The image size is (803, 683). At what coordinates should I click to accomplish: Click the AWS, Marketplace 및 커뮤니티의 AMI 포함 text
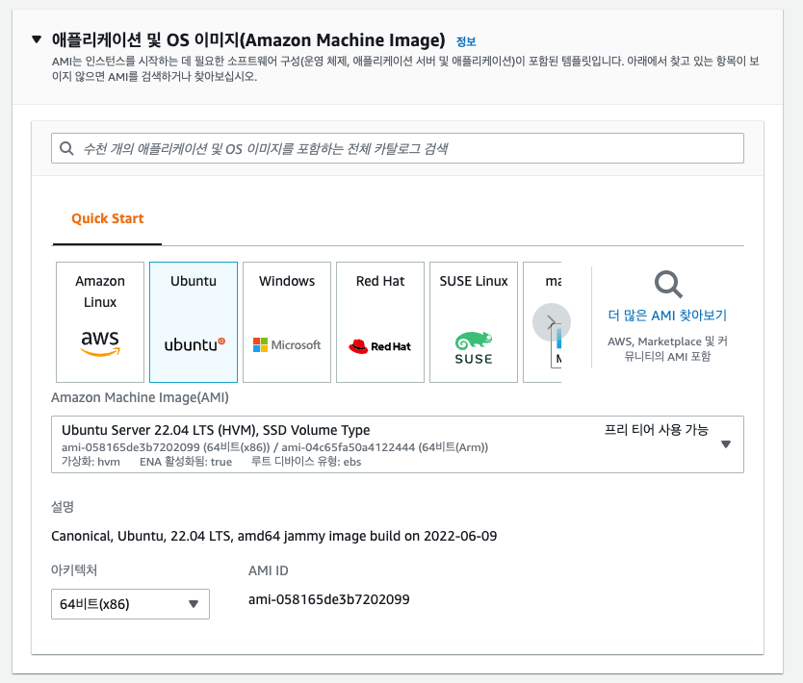click(x=667, y=348)
